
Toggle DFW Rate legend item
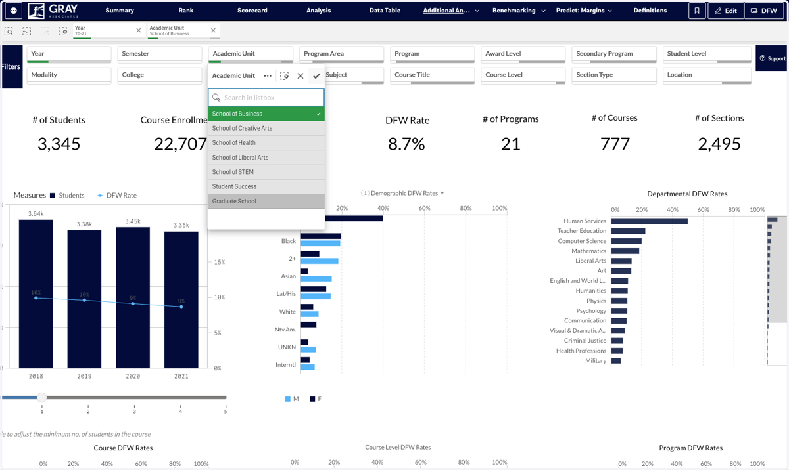[x=117, y=196]
